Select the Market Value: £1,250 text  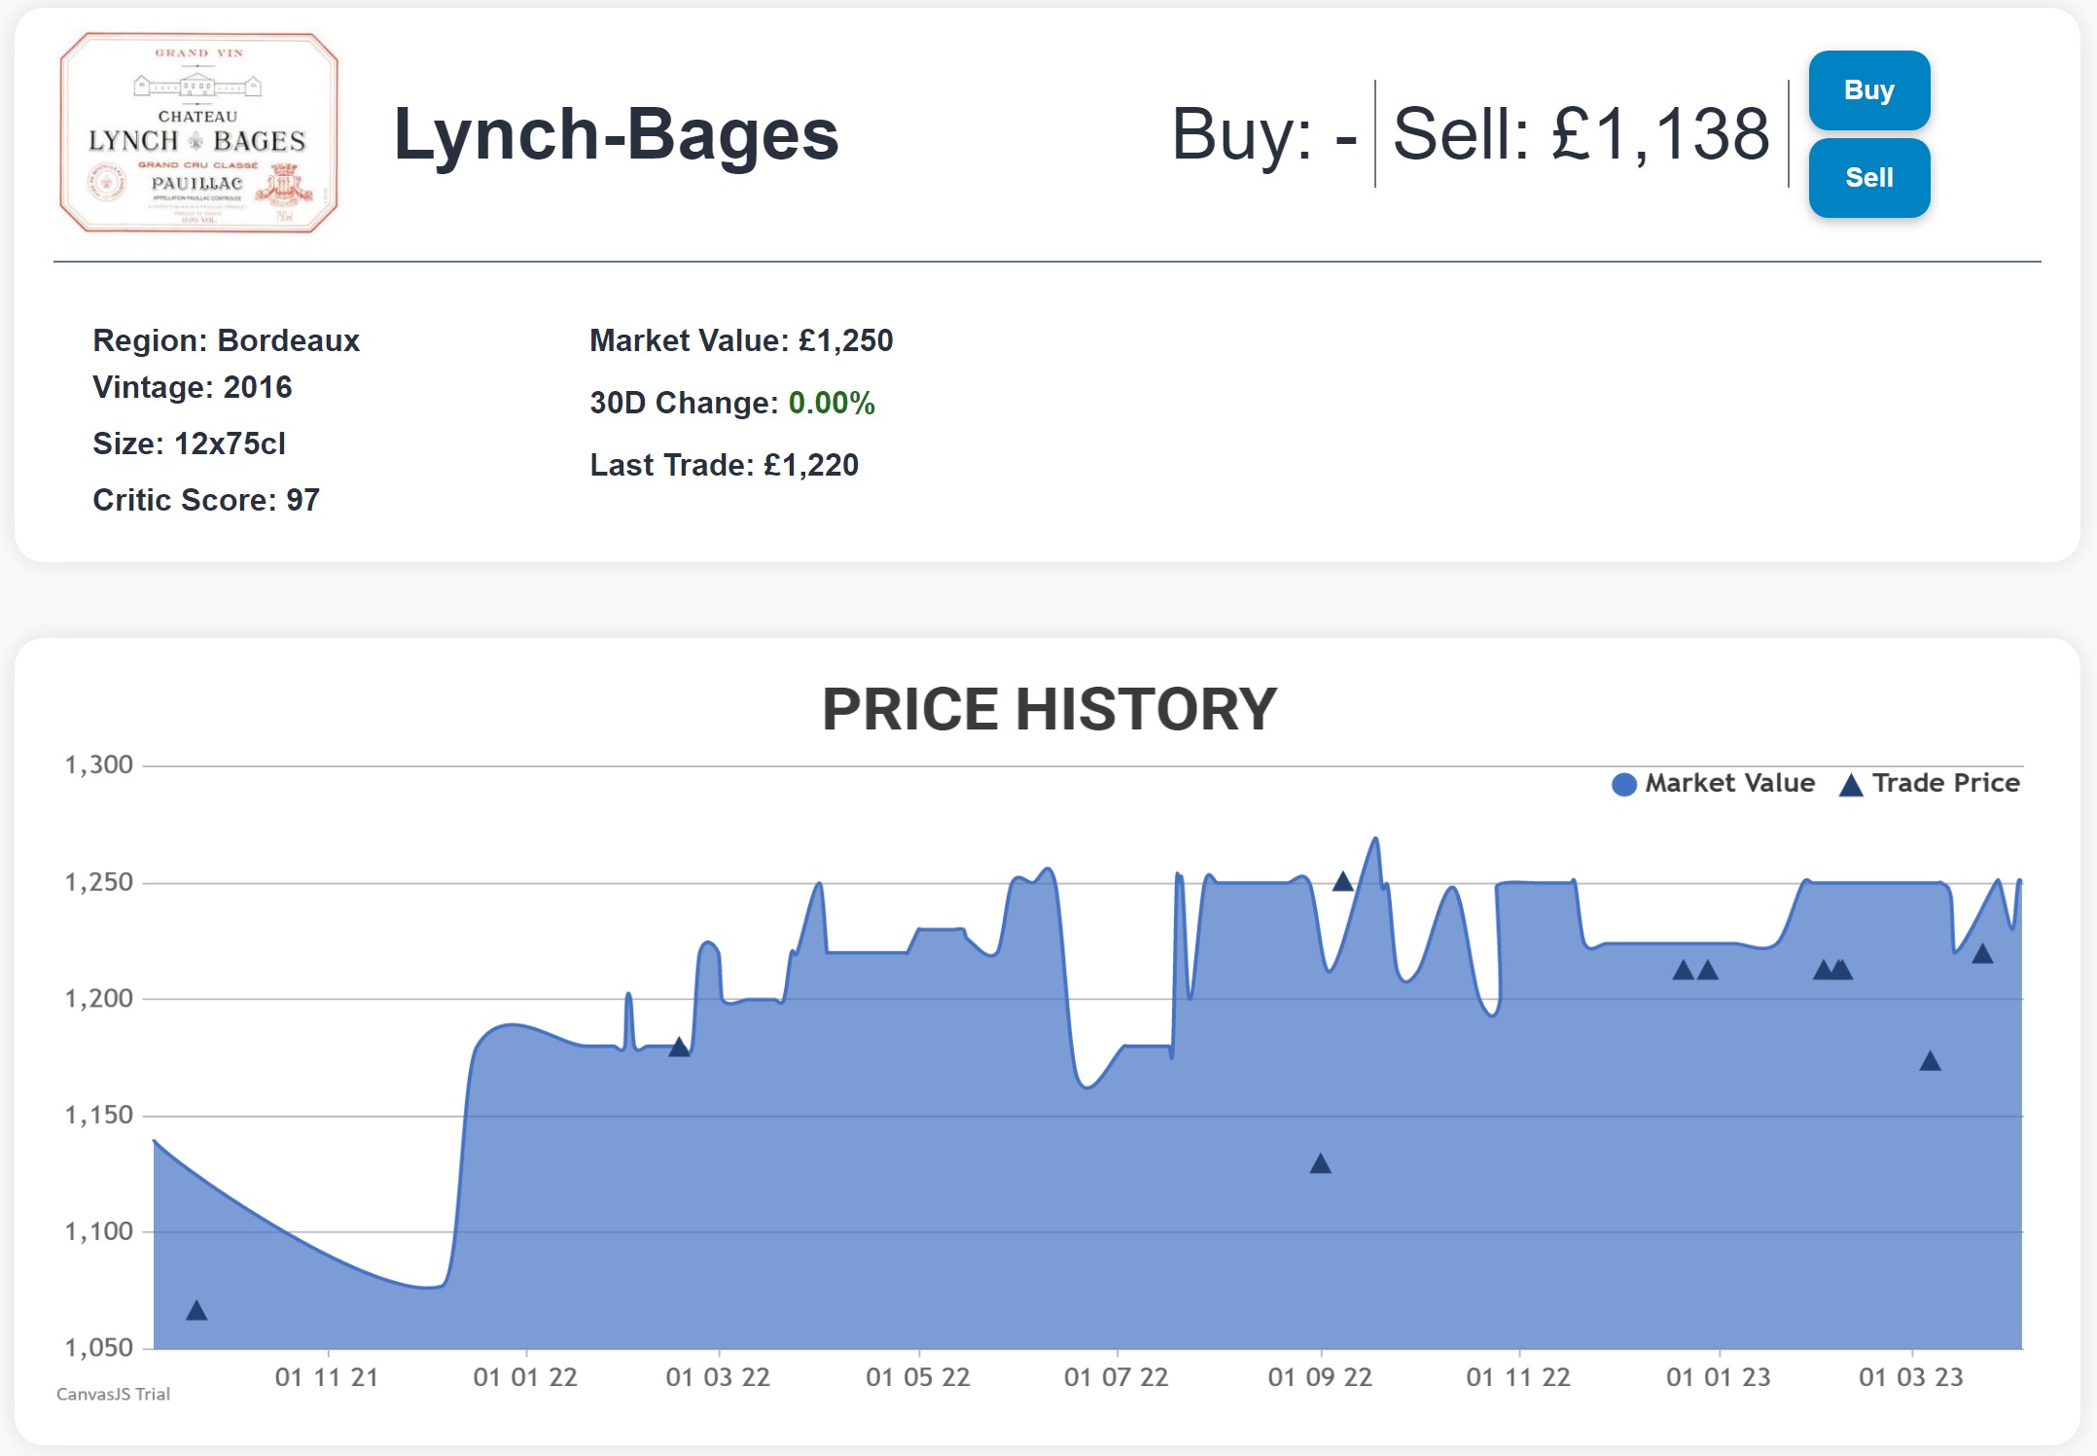coord(741,340)
